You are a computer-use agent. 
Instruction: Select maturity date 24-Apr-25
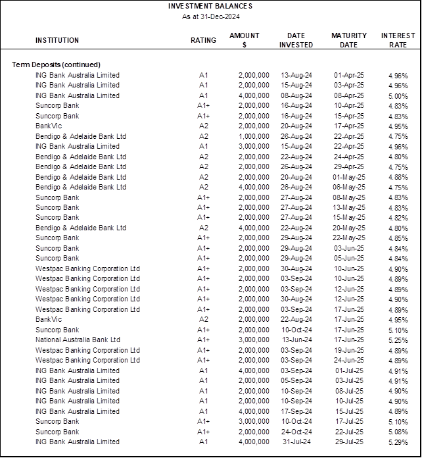pyautogui.click(x=349, y=157)
